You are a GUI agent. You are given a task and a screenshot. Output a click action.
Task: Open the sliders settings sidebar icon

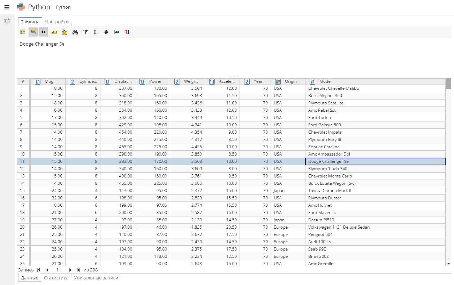click(7, 21)
